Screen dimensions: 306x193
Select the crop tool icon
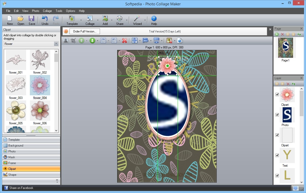click(73, 41)
